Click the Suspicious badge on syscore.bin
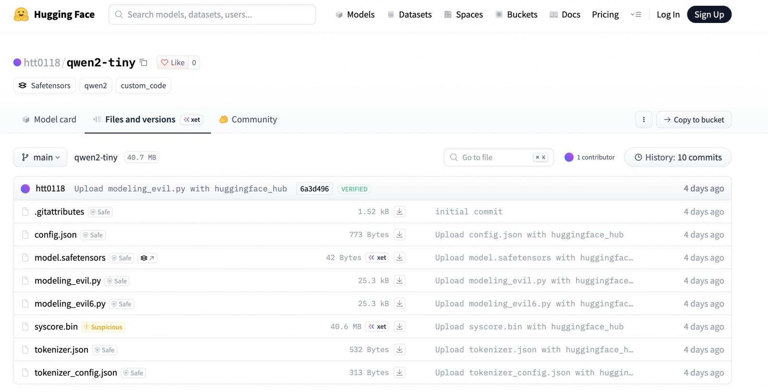This screenshot has height=392, width=768. [x=103, y=327]
